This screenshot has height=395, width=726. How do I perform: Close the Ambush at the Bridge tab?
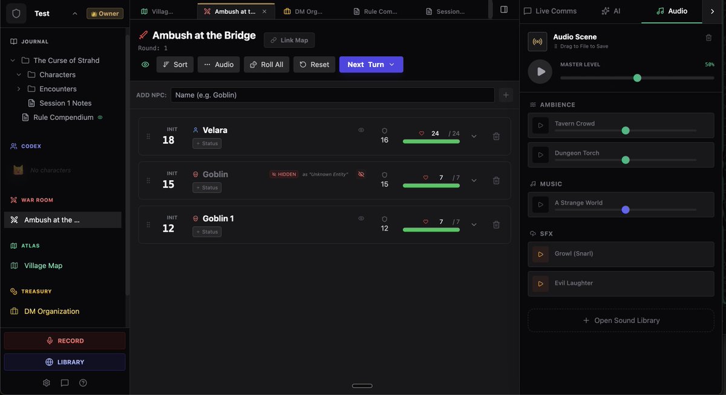[x=264, y=11]
